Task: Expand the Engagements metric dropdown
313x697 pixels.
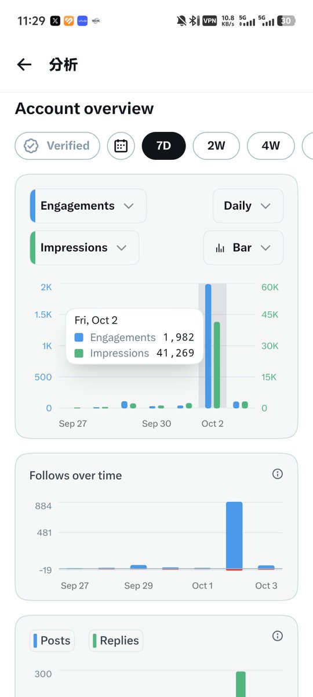Action: click(x=88, y=206)
